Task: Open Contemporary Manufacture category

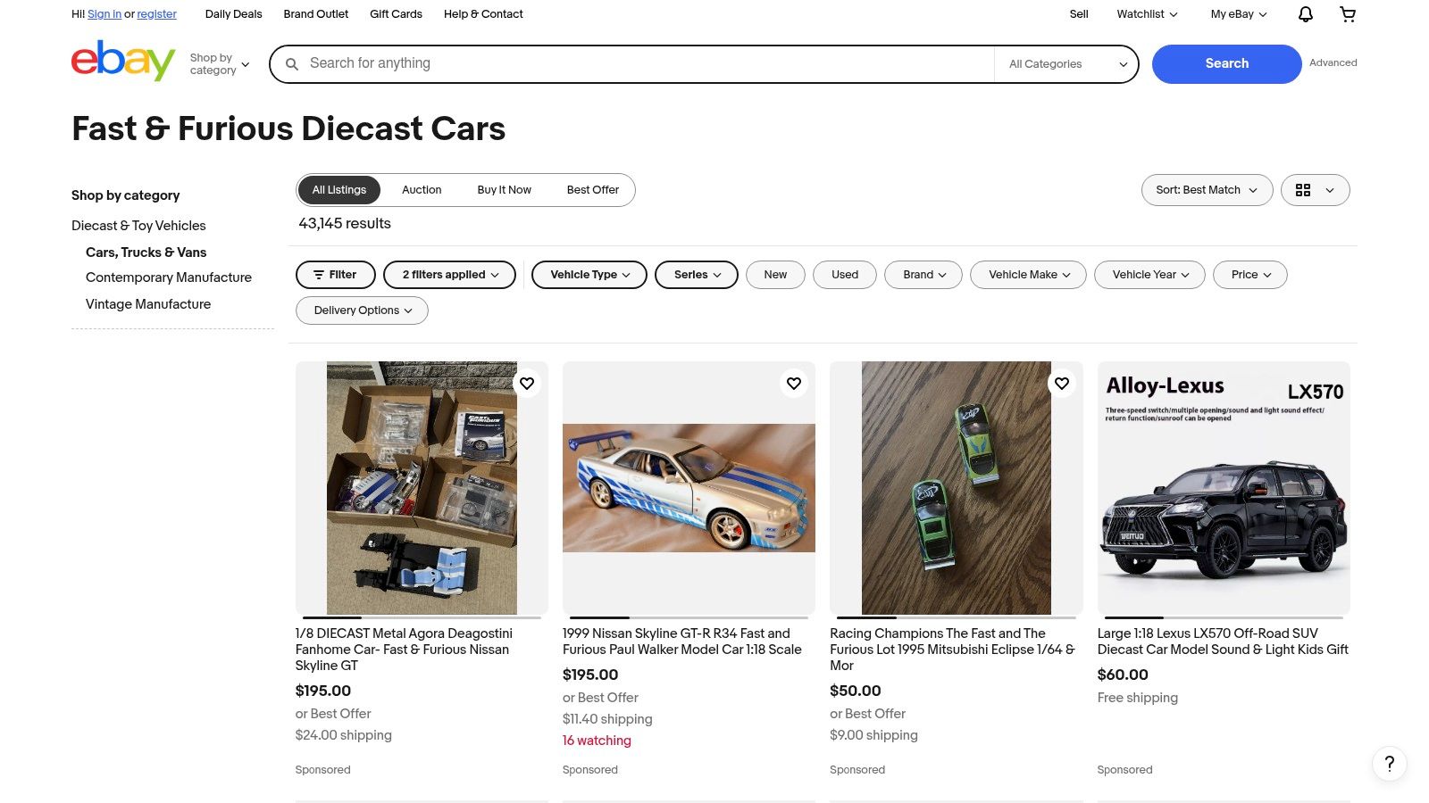Action: (169, 277)
